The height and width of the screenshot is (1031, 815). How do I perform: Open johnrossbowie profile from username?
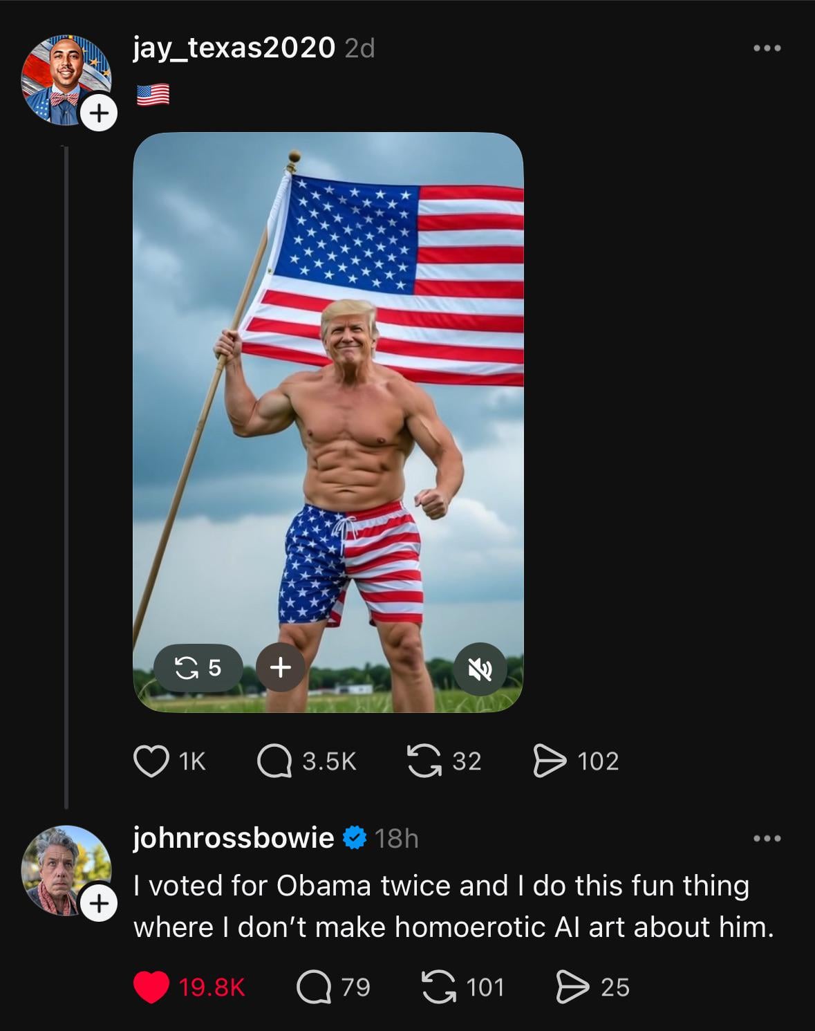[x=234, y=838]
